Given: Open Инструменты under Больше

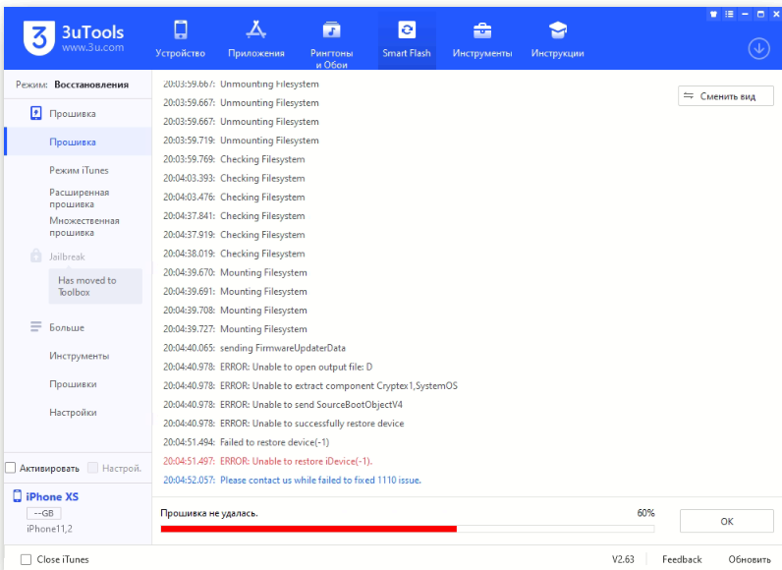Looking at the screenshot, I should click(x=80, y=356).
